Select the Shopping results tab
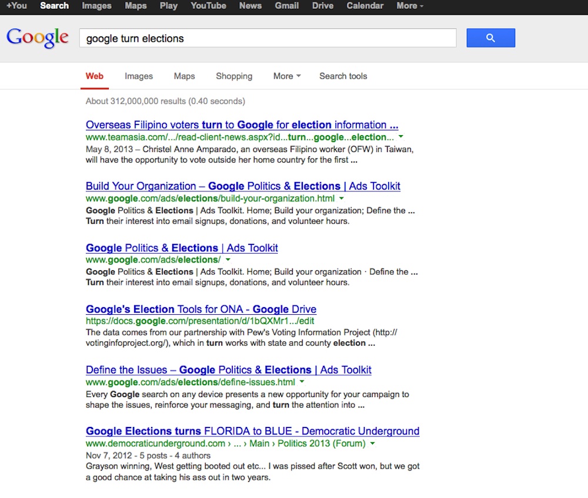 tap(234, 76)
